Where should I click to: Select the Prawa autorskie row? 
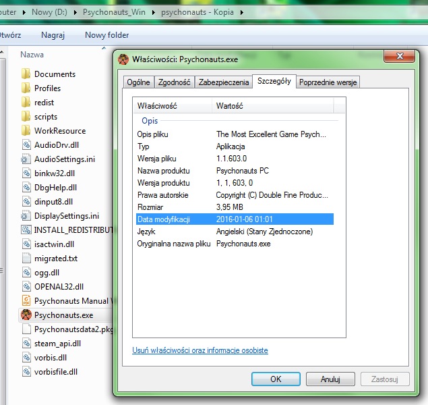click(x=235, y=195)
